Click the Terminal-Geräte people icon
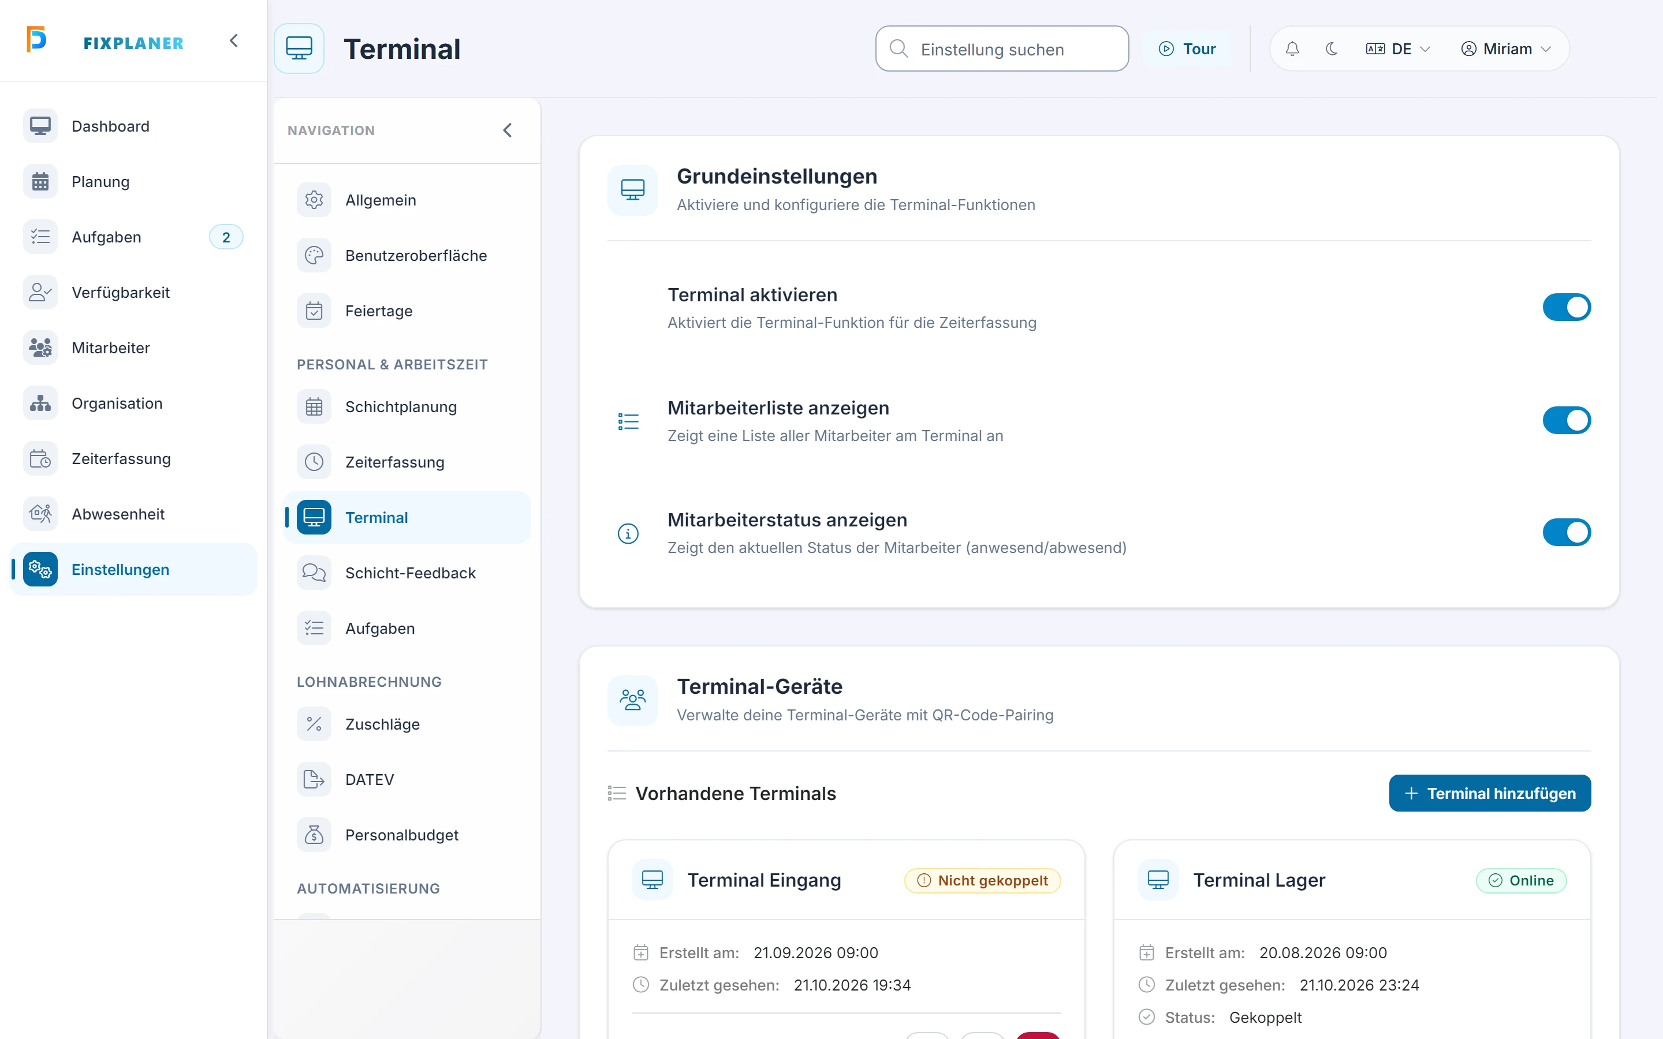This screenshot has height=1039, width=1663. [632, 700]
